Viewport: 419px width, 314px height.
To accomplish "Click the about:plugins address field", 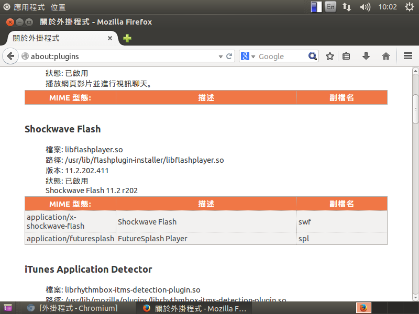I will click(120, 57).
